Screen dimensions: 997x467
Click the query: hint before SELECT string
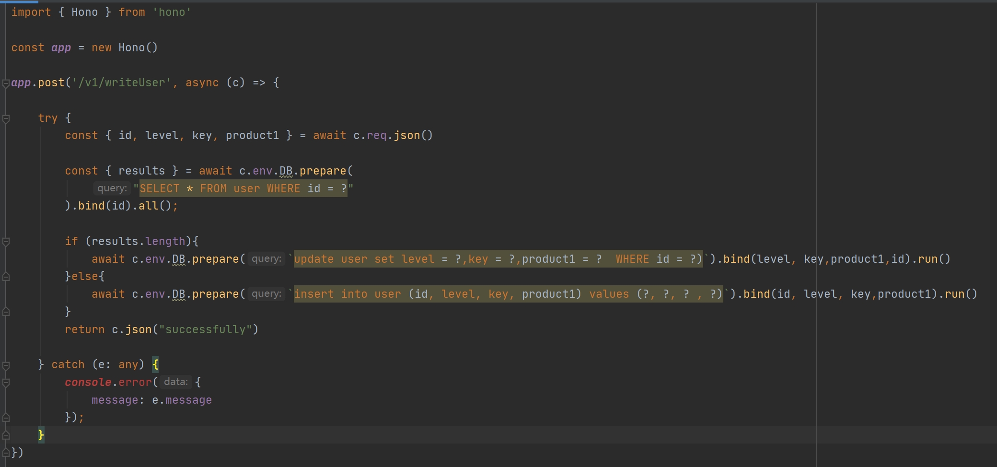(x=112, y=188)
